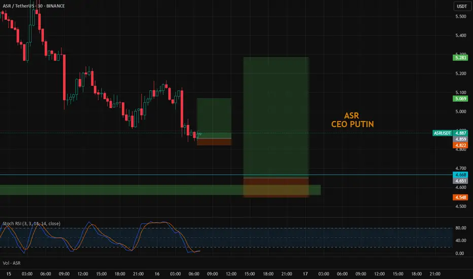Click the 4.668 cyan line price label

pyautogui.click(x=460, y=175)
